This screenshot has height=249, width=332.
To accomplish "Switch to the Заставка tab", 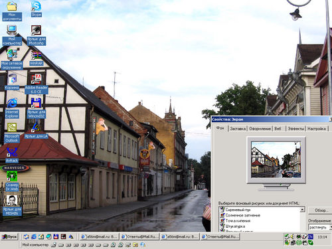I will [238, 129].
